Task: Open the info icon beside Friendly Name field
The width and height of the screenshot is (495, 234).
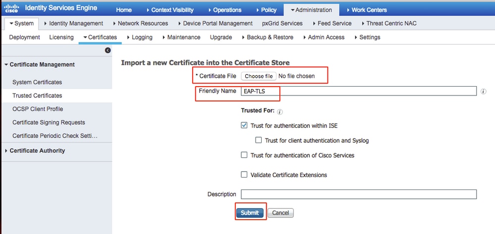Action: pyautogui.click(x=483, y=92)
